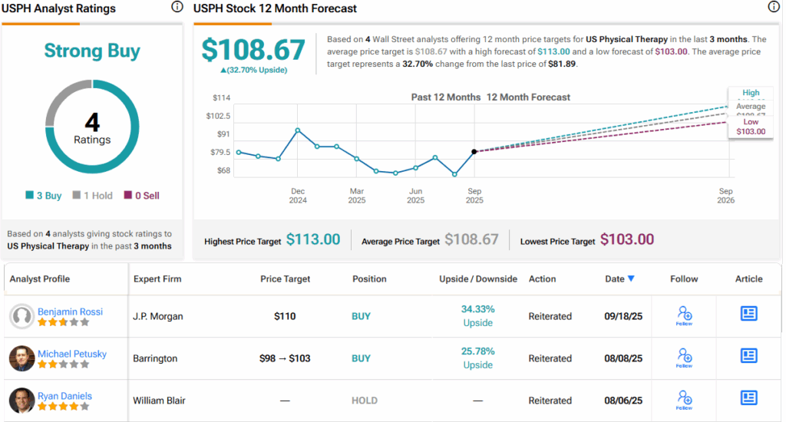This screenshot has width=786, height=422.
Task: Click Michael Petusky's profile photo
Action: pyautogui.click(x=21, y=358)
